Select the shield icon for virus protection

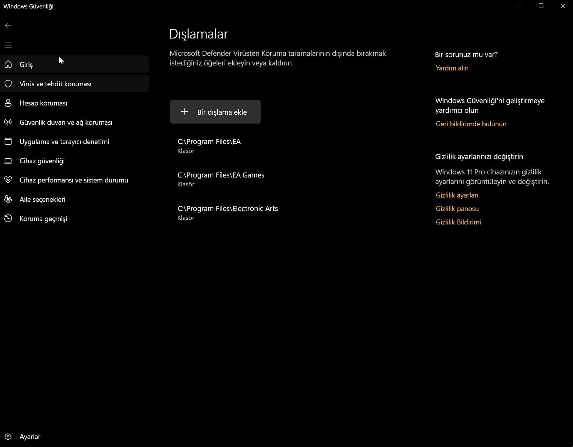pyautogui.click(x=8, y=84)
